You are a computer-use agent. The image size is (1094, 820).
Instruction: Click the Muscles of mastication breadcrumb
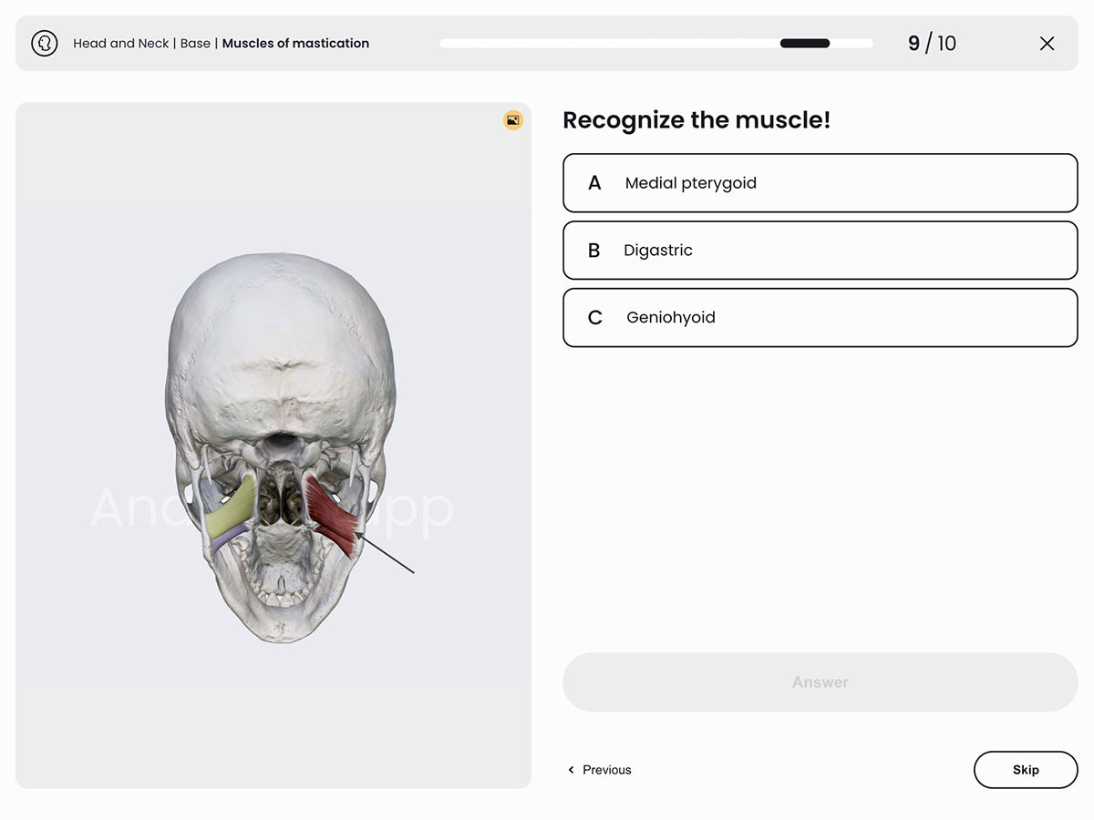tap(295, 43)
